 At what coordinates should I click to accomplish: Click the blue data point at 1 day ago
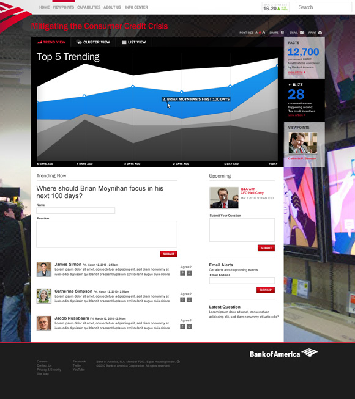230,86
